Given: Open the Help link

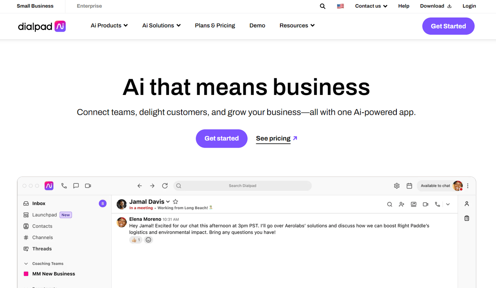Looking at the screenshot, I should tap(404, 6).
